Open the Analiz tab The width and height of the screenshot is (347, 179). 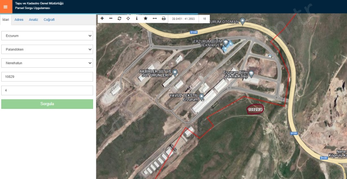click(33, 20)
